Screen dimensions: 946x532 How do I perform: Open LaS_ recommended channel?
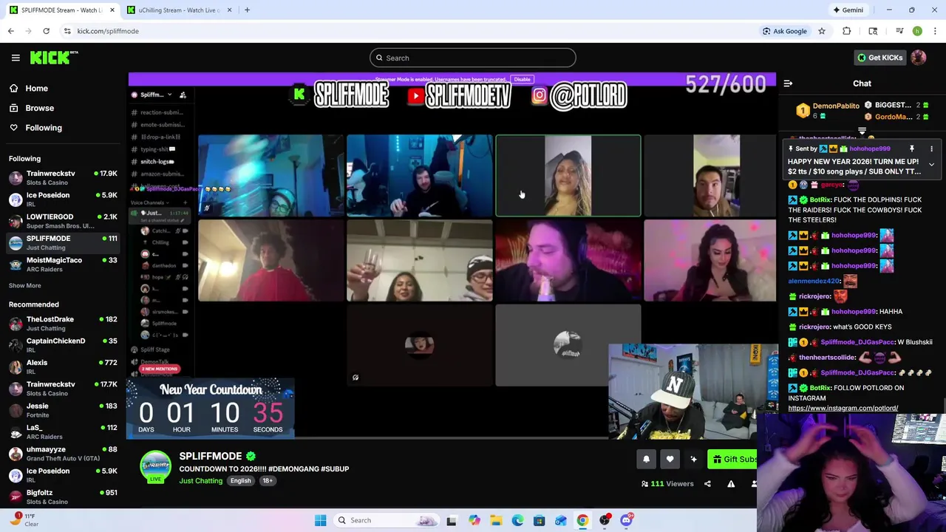[64, 432]
